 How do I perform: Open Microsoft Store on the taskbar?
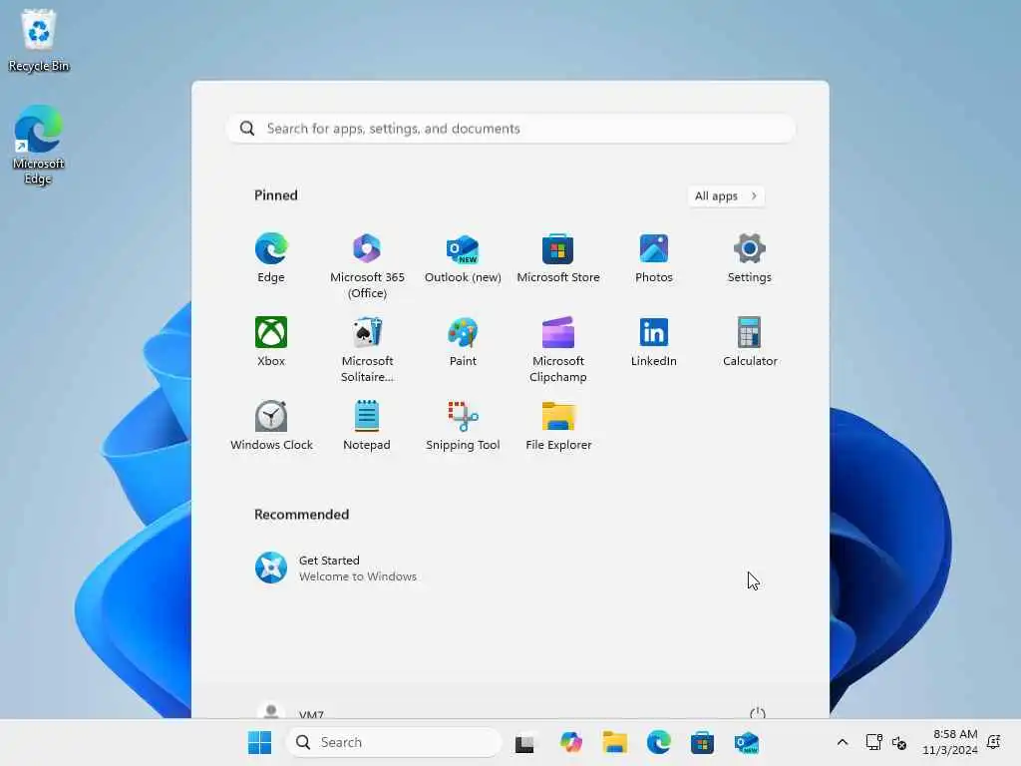click(703, 742)
